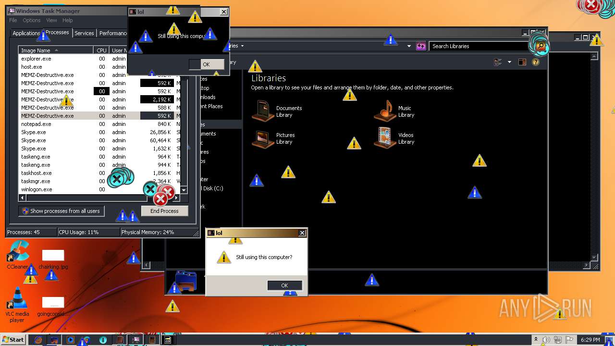The width and height of the screenshot is (615, 346).
Task: Click scroll-up arrow in rear window scrollbar
Action: coord(594,56)
